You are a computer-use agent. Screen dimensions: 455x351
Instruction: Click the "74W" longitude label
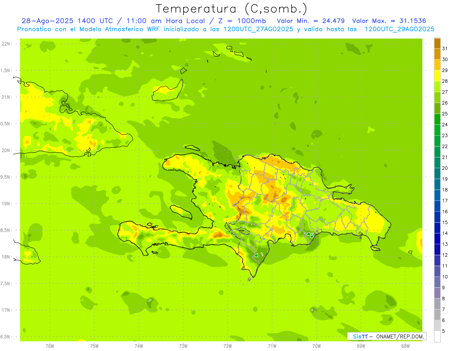coord(139,346)
